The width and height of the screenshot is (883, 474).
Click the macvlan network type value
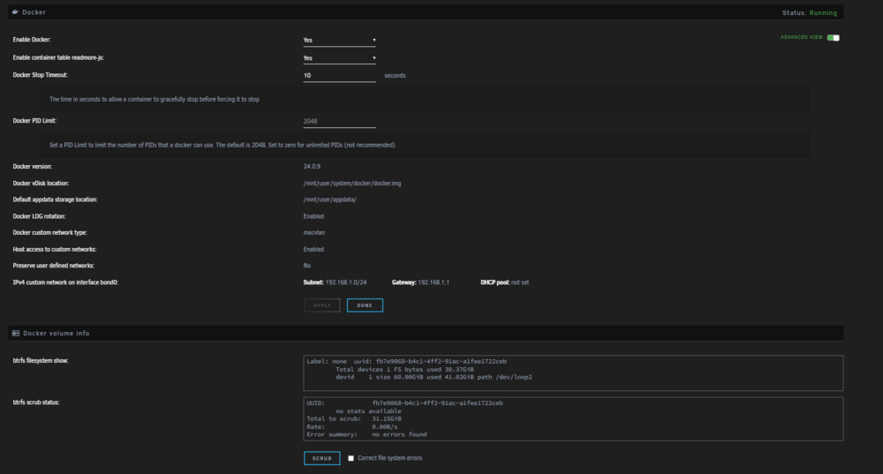pos(314,232)
